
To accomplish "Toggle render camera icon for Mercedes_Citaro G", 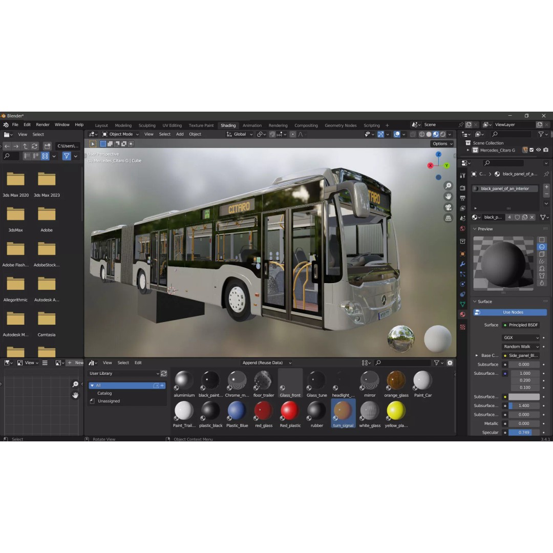I will pos(546,150).
